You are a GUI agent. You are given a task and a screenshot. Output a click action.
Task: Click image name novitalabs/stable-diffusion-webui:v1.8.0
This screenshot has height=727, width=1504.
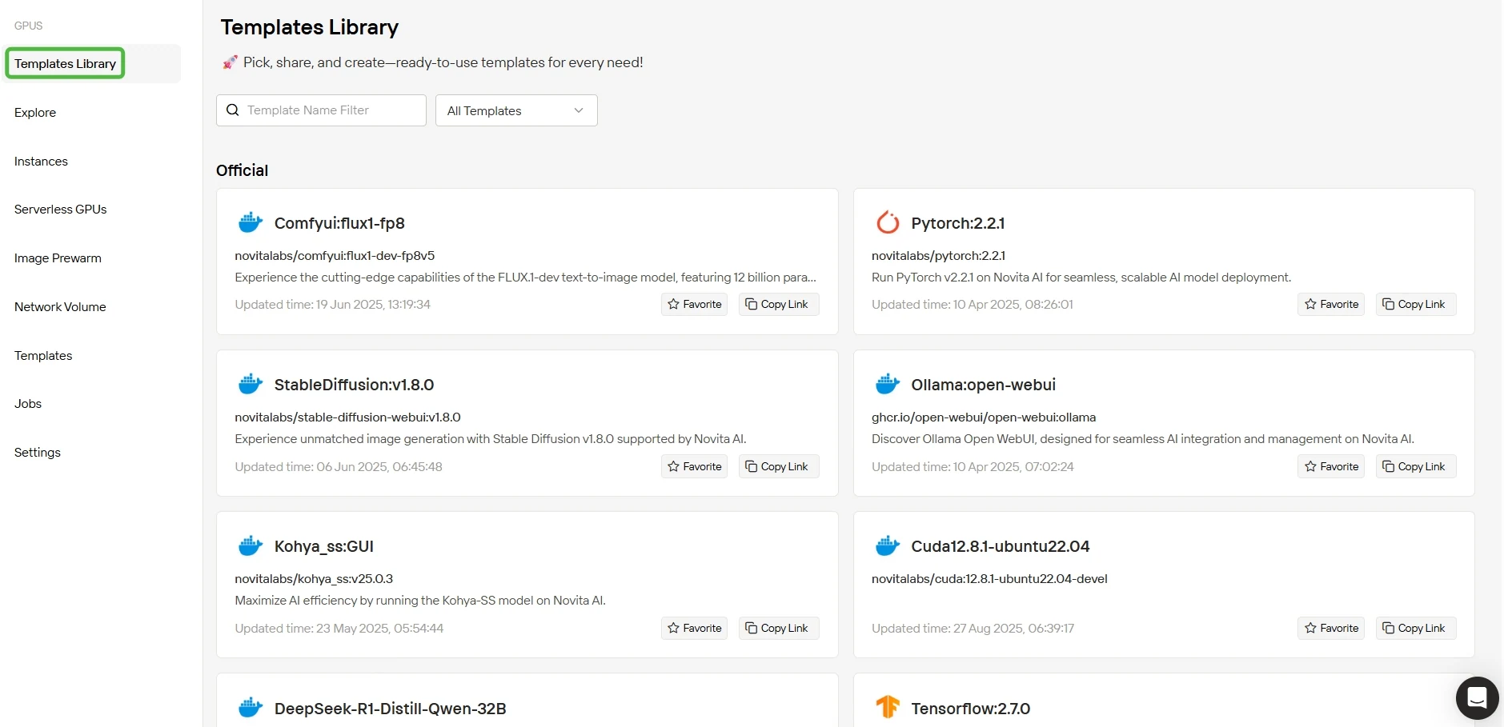pyautogui.click(x=347, y=417)
